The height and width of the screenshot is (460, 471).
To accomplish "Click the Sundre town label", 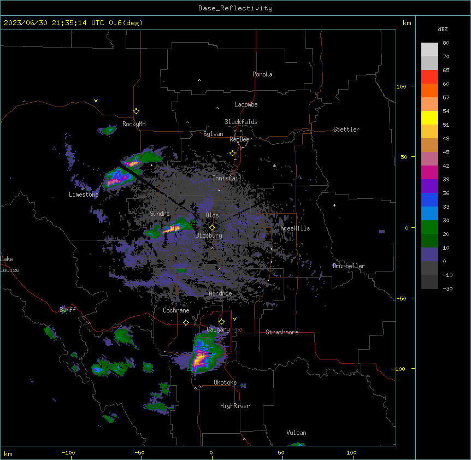I will pos(160,214).
